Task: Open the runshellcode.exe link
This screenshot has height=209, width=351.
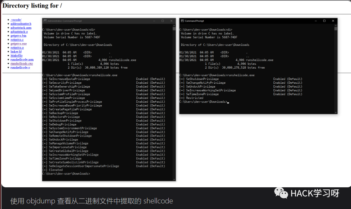Action: tap(22, 63)
